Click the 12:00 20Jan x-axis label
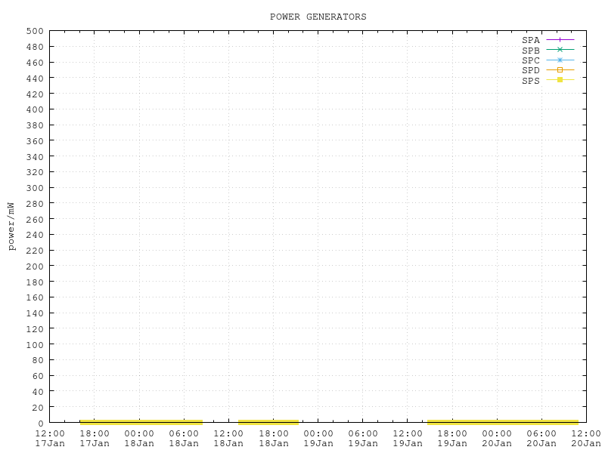Image resolution: width=605 pixels, height=453 pixels. (585, 439)
